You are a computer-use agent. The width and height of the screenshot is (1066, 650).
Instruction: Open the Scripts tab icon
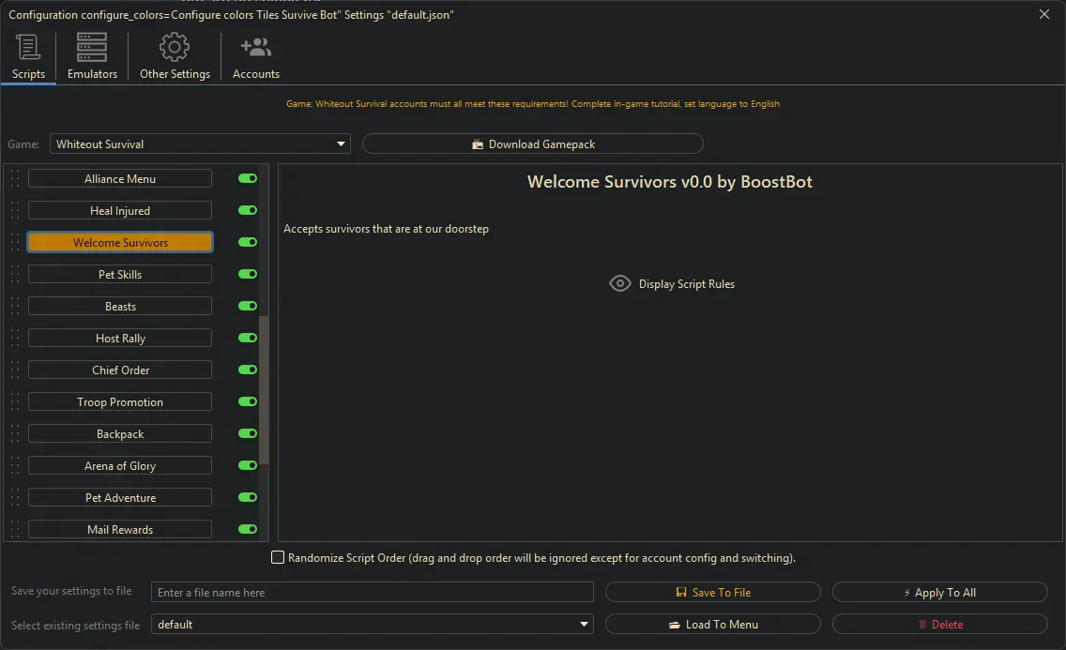(28, 47)
